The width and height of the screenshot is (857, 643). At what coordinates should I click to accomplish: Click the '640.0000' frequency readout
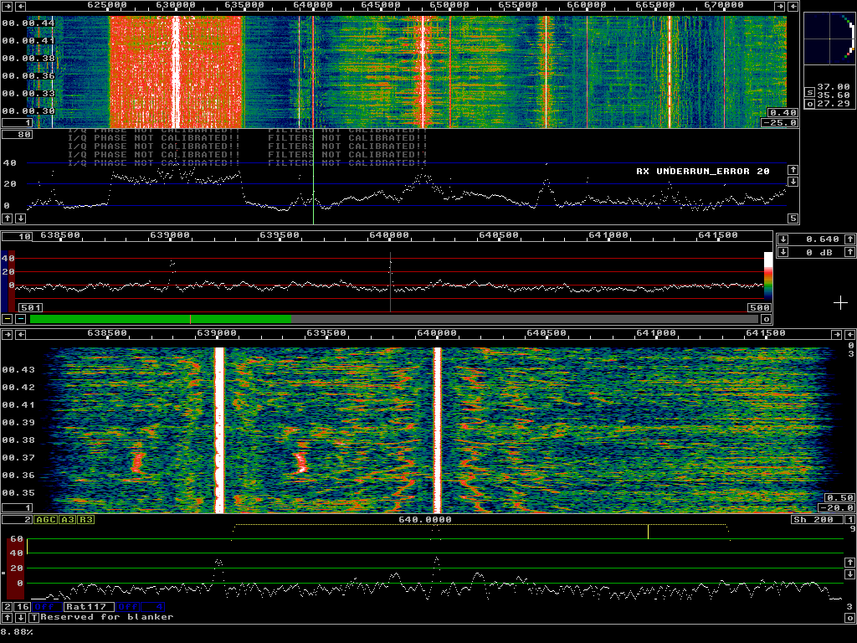(x=425, y=519)
